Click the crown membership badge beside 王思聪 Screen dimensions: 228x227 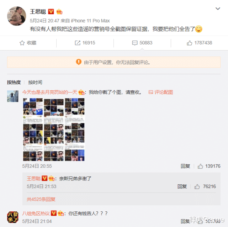[x=59, y=12]
